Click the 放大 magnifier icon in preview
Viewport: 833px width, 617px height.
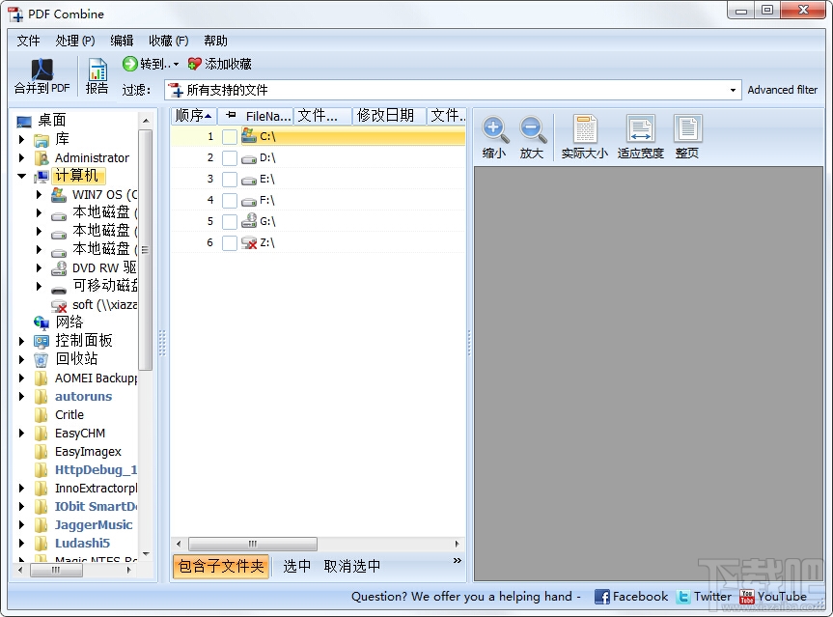point(532,129)
